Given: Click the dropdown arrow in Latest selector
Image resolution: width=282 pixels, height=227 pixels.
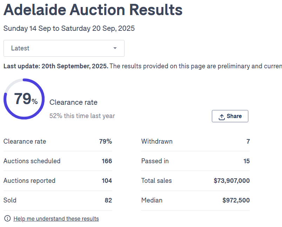Looking at the screenshot, I should pos(115,48).
